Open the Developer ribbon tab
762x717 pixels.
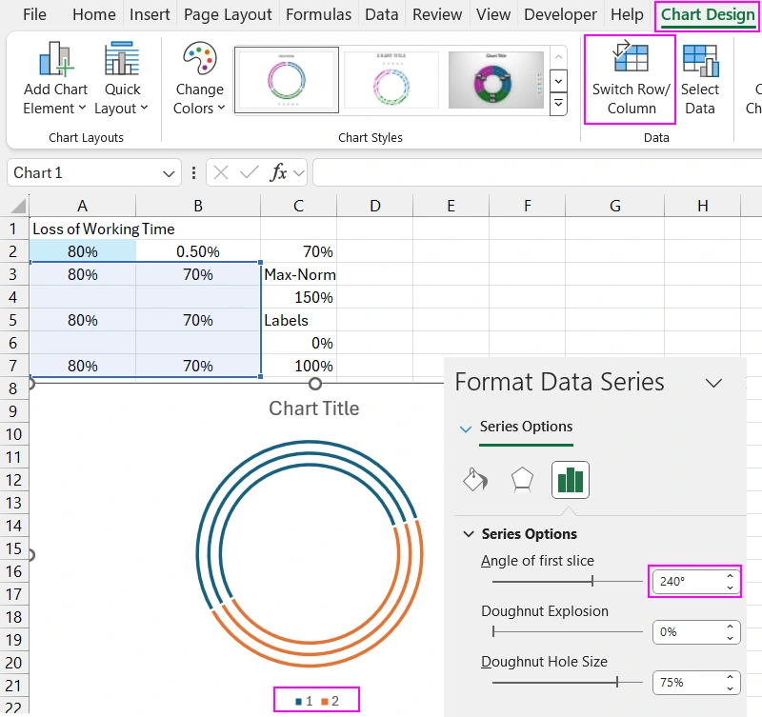[x=560, y=14]
